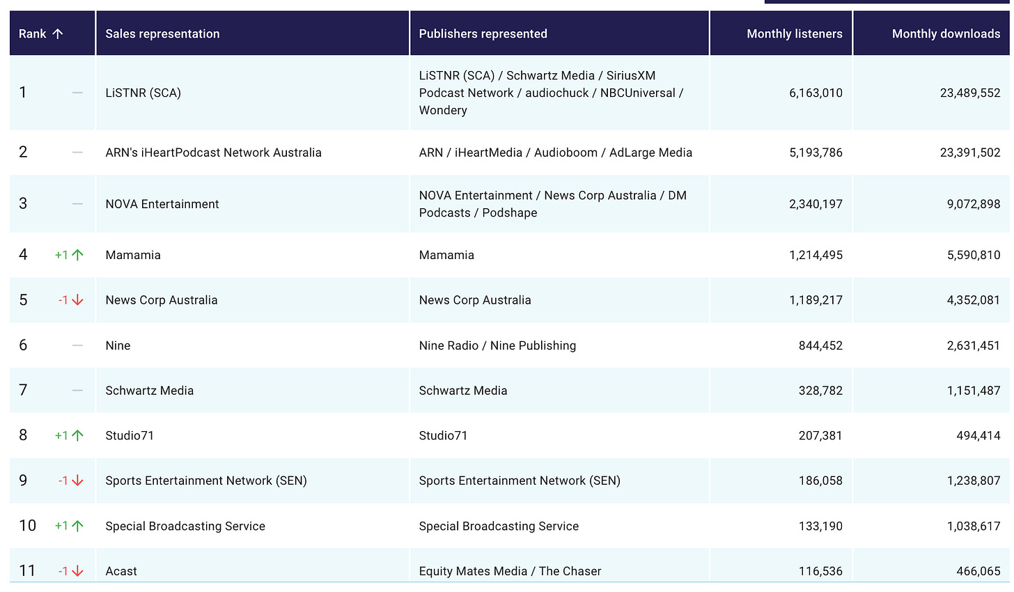Click monthly listeners value 2,340,197
Image resolution: width=1014 pixels, height=592 pixels.
click(x=816, y=204)
